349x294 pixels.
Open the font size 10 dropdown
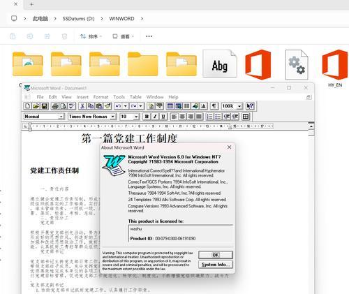(x=136, y=117)
